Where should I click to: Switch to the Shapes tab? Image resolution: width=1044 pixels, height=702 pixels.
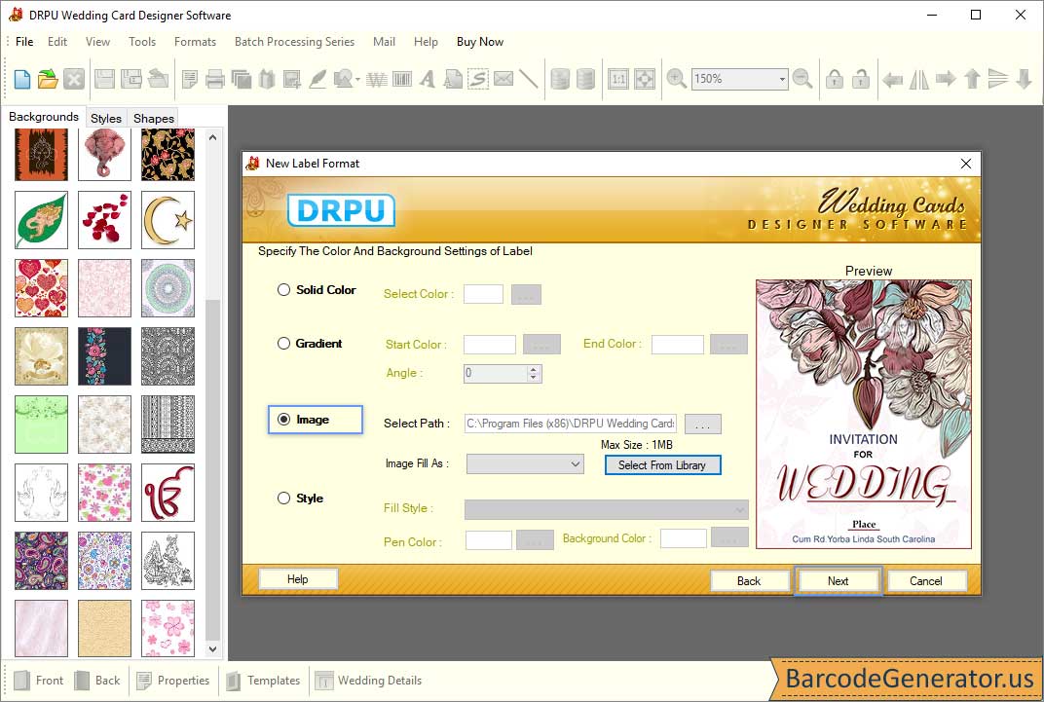point(153,118)
